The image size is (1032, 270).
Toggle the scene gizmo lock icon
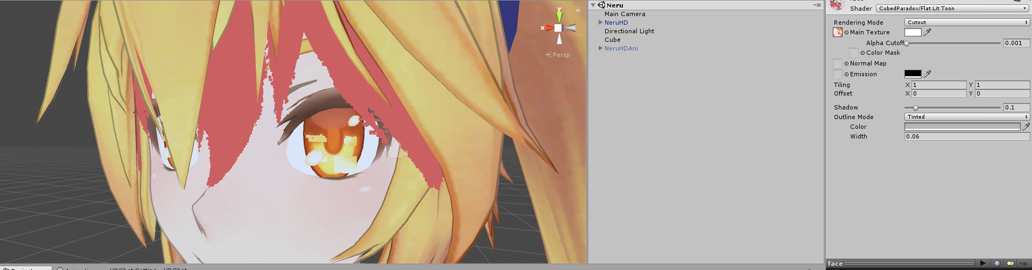(578, 10)
